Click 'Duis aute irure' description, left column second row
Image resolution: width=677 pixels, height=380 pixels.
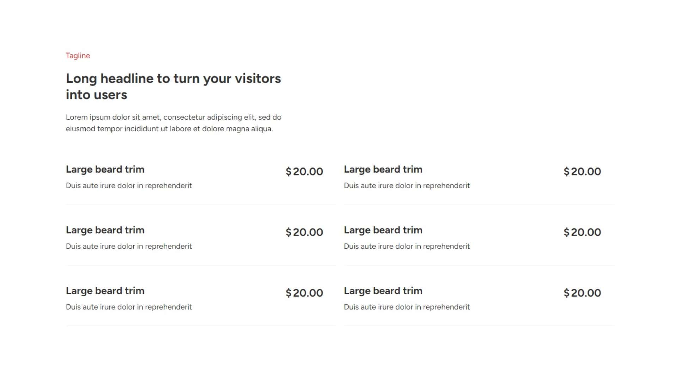point(129,246)
